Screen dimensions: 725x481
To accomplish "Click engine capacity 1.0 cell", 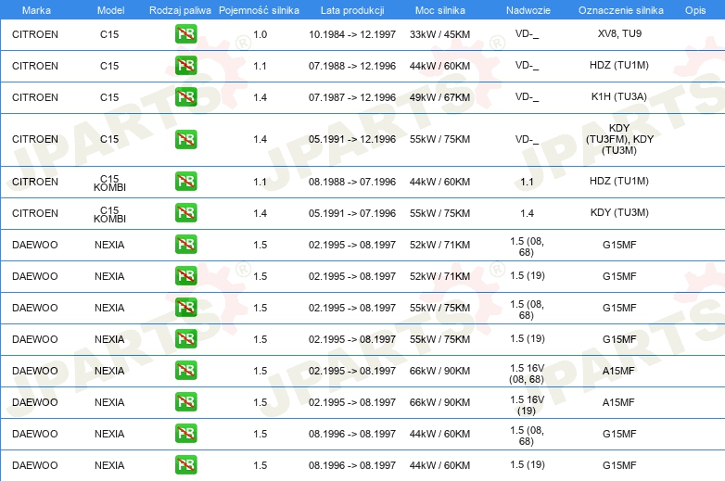I will [261, 34].
